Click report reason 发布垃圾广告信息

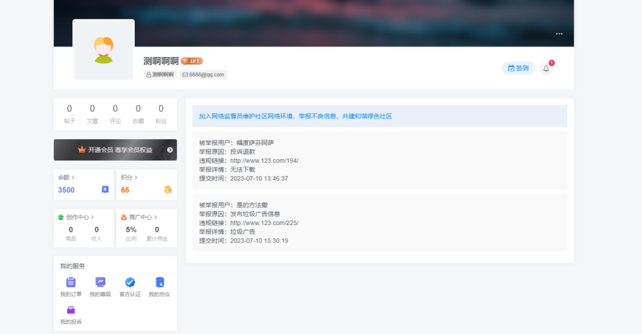255,214
